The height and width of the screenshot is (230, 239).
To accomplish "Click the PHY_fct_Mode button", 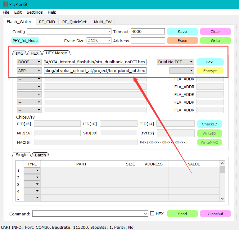I will 25,41.
